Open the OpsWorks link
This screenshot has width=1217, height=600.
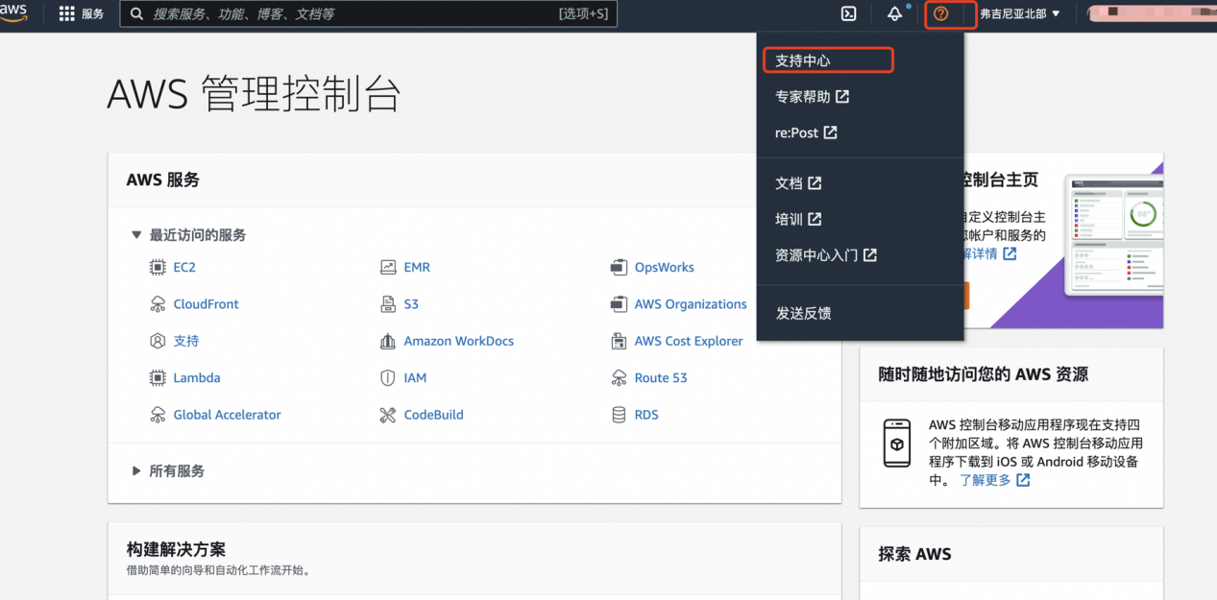click(x=665, y=268)
